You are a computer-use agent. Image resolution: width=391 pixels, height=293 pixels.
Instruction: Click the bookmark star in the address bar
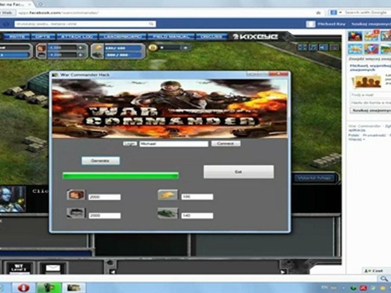[x=319, y=13]
